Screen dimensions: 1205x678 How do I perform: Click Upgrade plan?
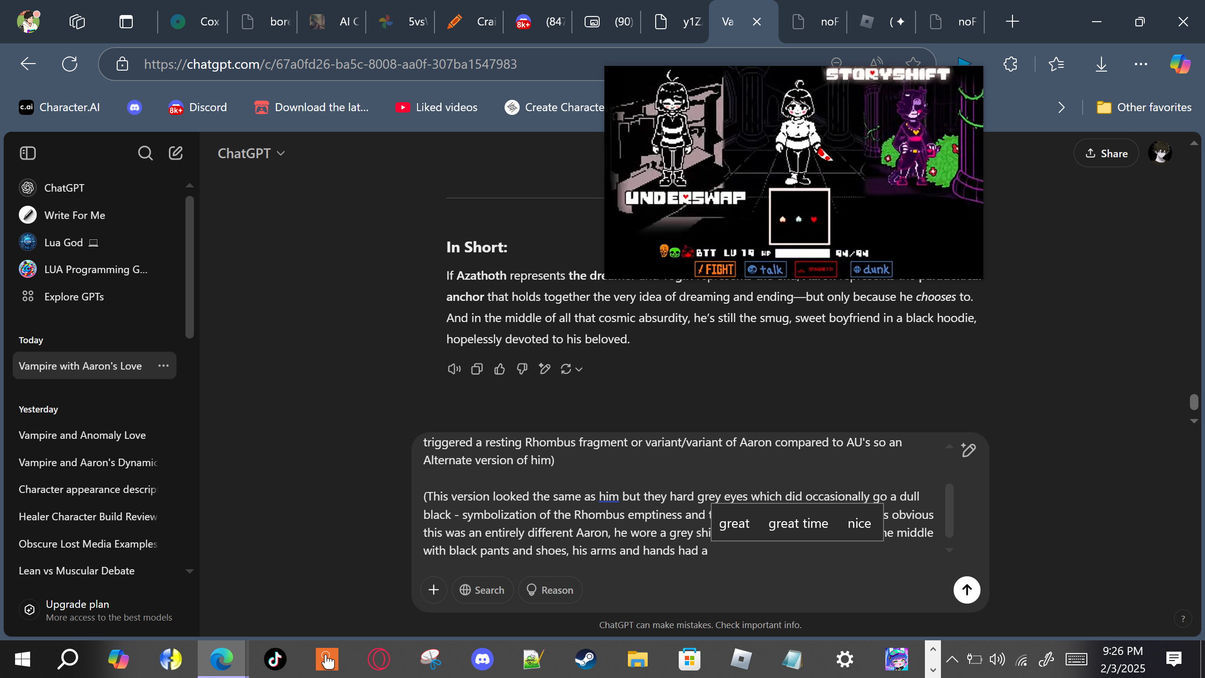(x=96, y=610)
